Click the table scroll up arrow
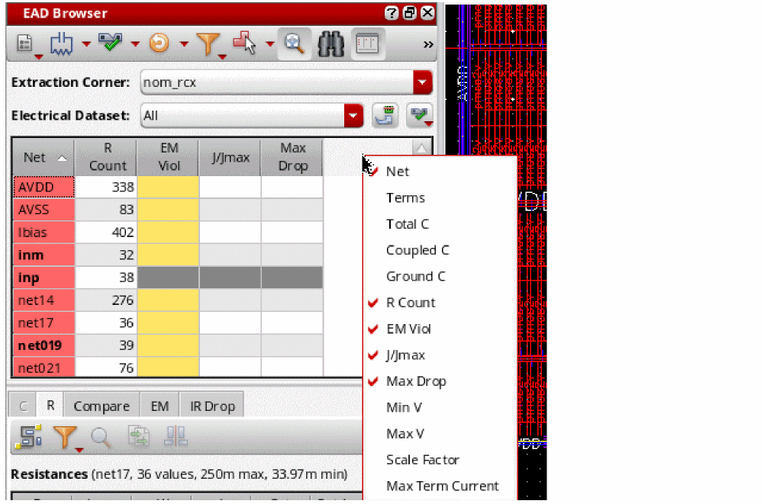This screenshot has height=504, width=764. [421, 148]
